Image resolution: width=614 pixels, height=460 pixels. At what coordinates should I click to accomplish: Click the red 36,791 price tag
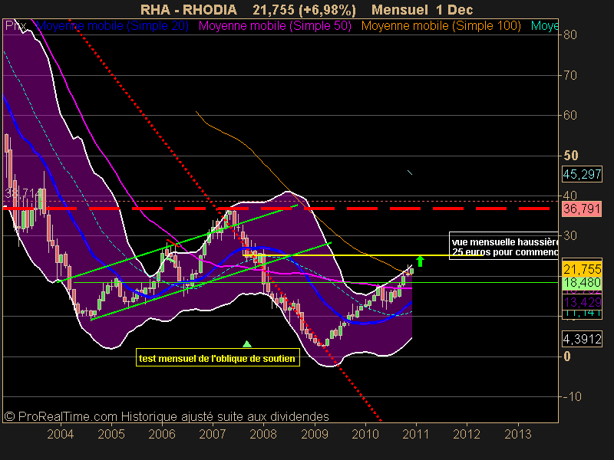582,209
